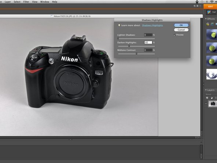Screen dimensions: 217x163
Task: Click the lightbulb tip icon
Action: click(x=119, y=25)
